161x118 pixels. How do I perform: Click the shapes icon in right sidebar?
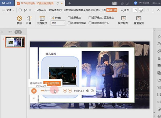coord(159,51)
